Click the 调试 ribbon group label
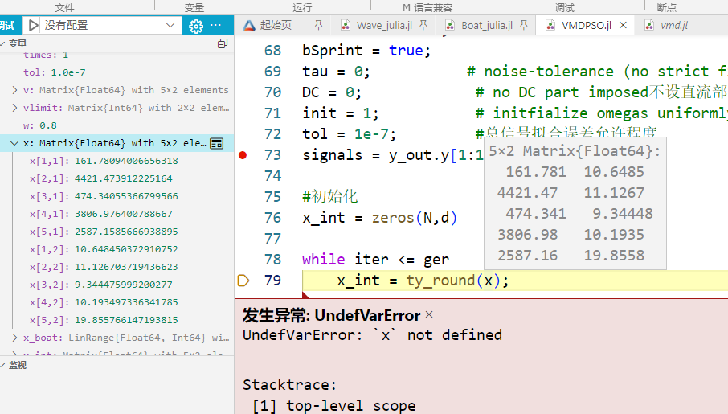This screenshot has height=414, width=728. 565,7
